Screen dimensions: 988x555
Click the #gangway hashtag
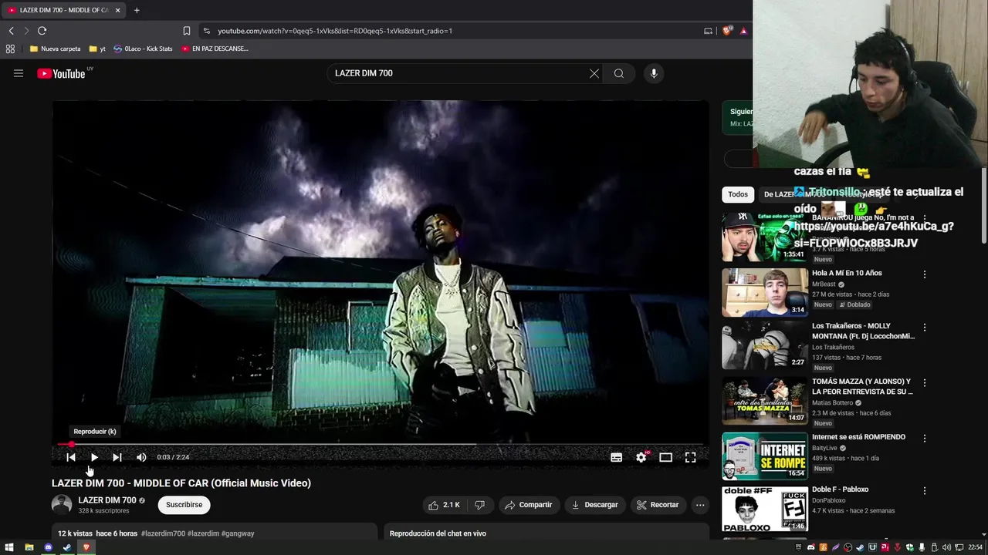(x=238, y=533)
